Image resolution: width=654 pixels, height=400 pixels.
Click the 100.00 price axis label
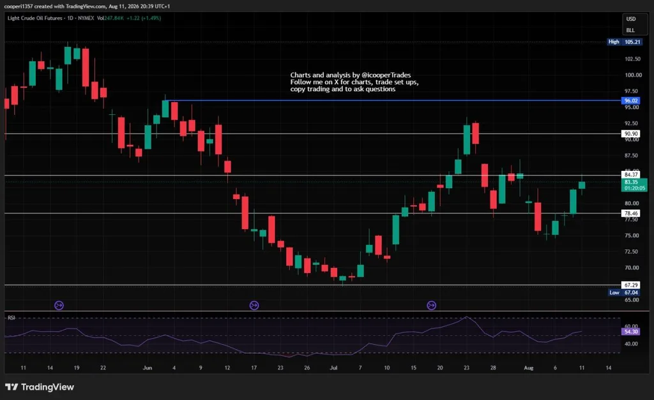(x=633, y=75)
